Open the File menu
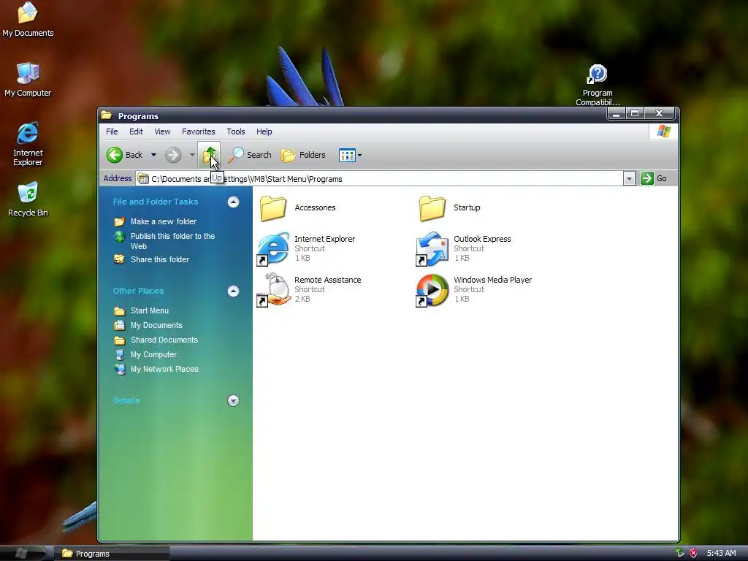748x561 pixels. click(x=112, y=131)
